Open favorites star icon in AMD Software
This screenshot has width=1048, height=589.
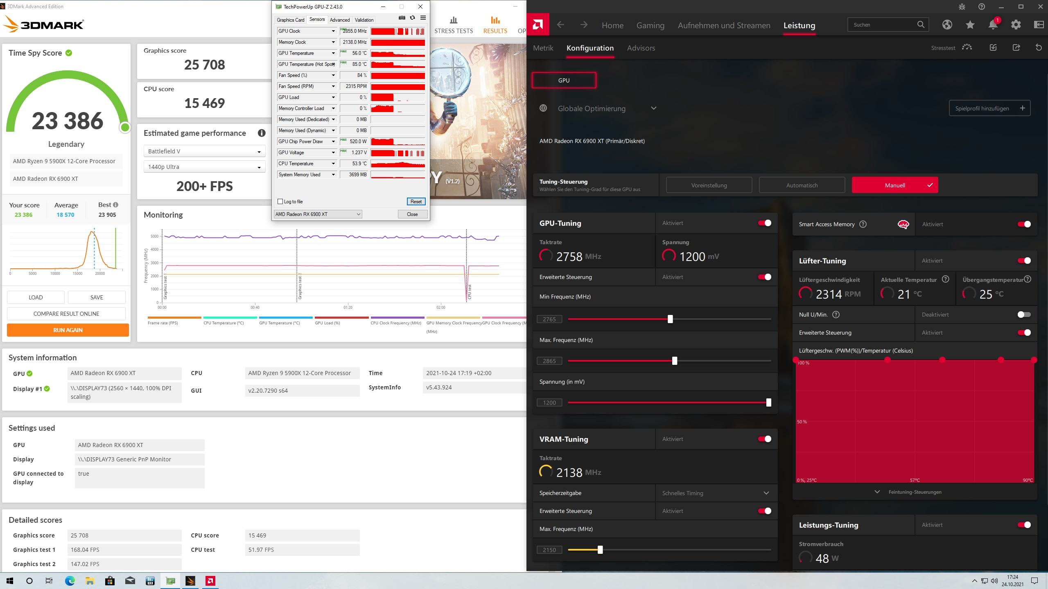tap(970, 25)
